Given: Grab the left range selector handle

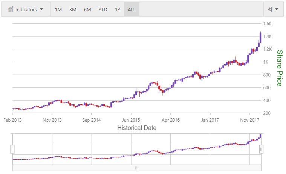Looking at the screenshot, I should [x=12, y=149].
